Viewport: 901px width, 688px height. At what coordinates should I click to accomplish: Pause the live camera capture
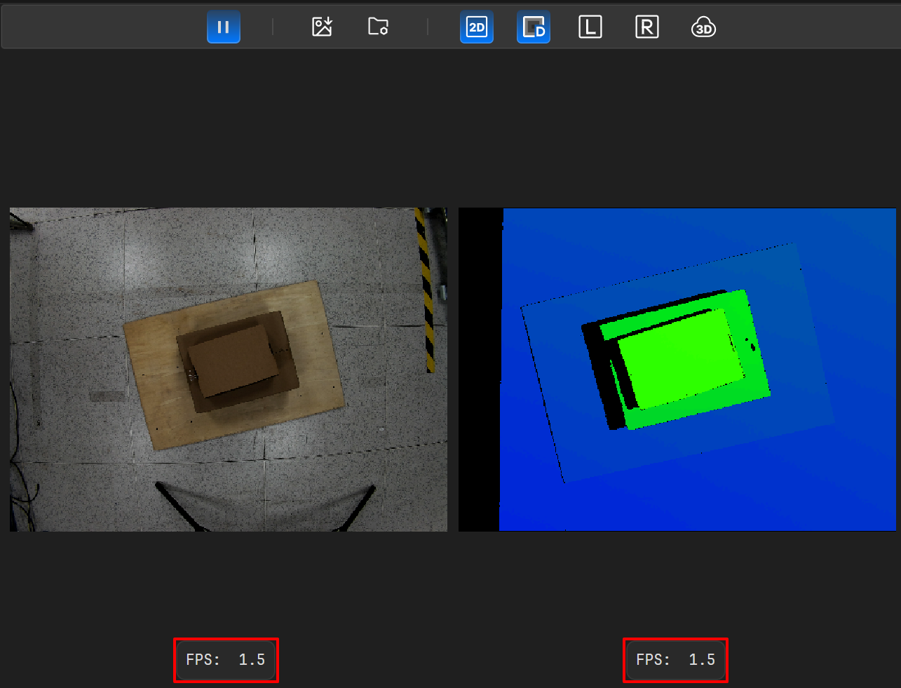[224, 27]
